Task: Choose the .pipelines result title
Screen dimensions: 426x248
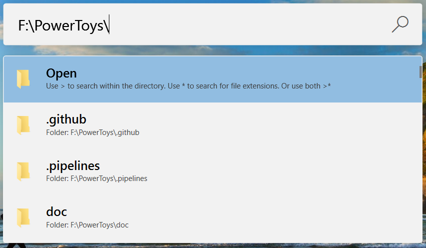Action: tap(73, 165)
